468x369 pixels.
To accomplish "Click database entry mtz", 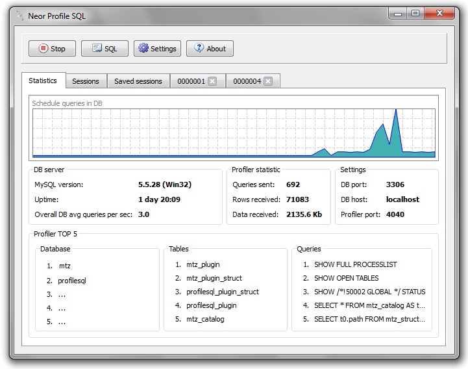I will (x=64, y=266).
